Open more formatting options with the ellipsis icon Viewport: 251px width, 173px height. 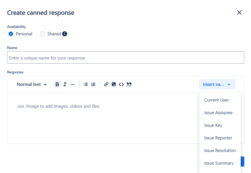[72, 84]
